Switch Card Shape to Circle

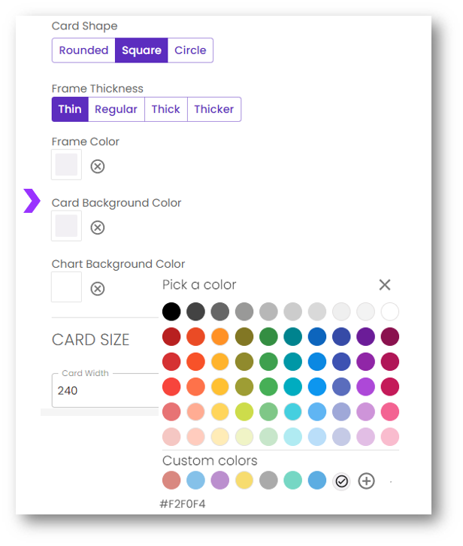(x=190, y=50)
